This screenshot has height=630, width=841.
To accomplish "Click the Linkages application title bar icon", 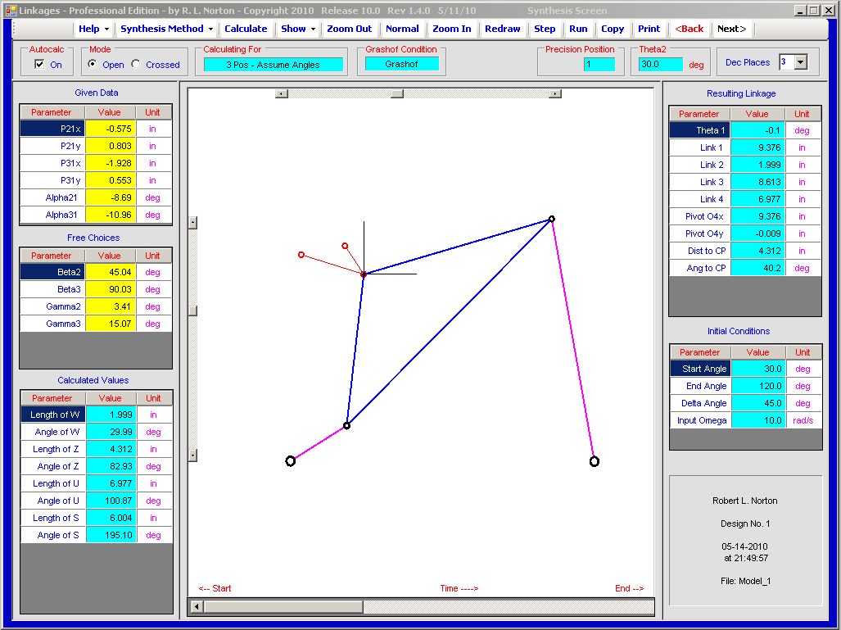I will [11, 10].
